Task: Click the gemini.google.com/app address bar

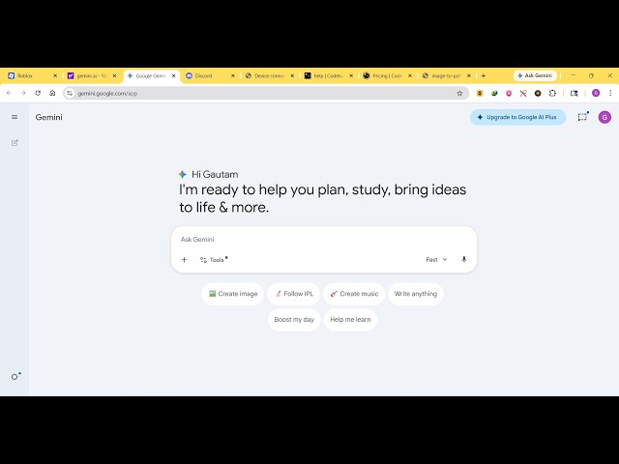Action: [264, 94]
